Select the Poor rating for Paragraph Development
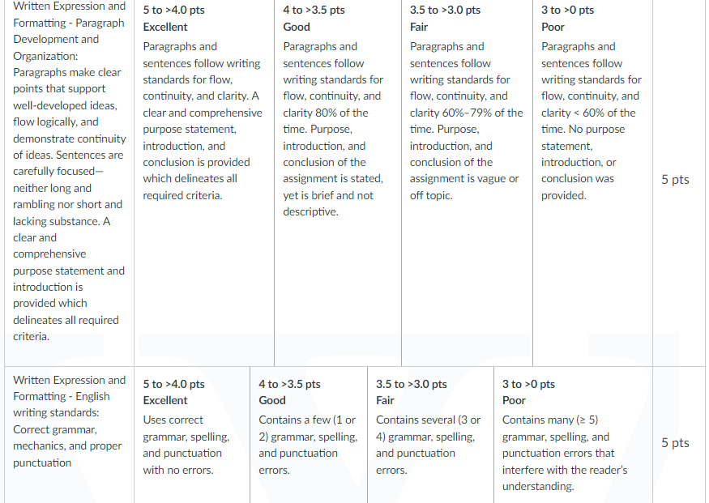 coord(593,183)
